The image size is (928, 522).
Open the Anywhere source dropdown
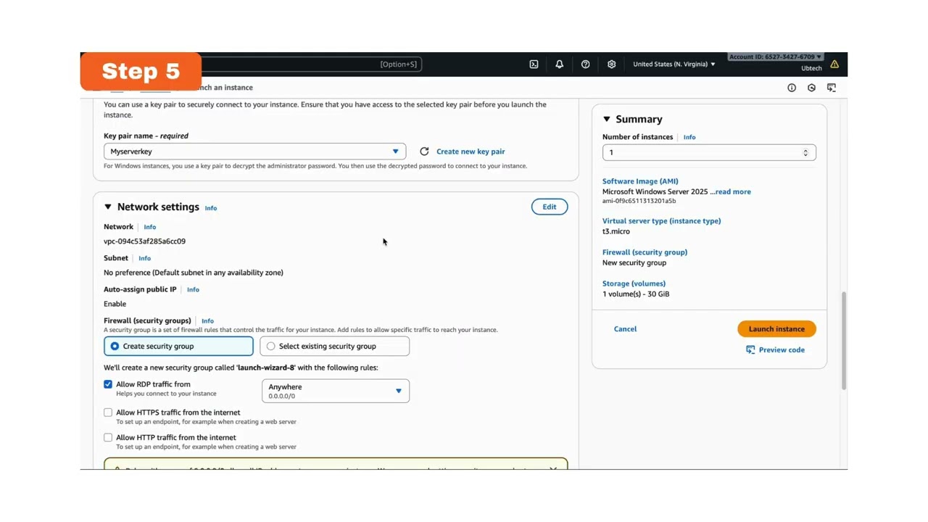tap(336, 391)
